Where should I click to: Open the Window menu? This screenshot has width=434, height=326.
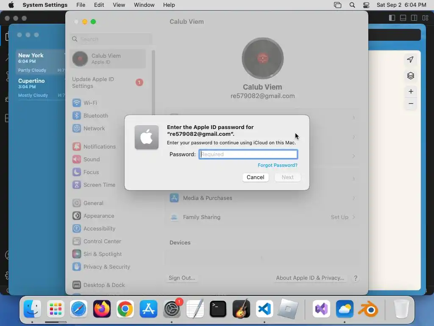[144, 5]
